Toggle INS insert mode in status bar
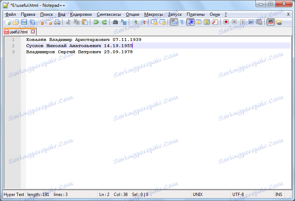 coord(279,195)
